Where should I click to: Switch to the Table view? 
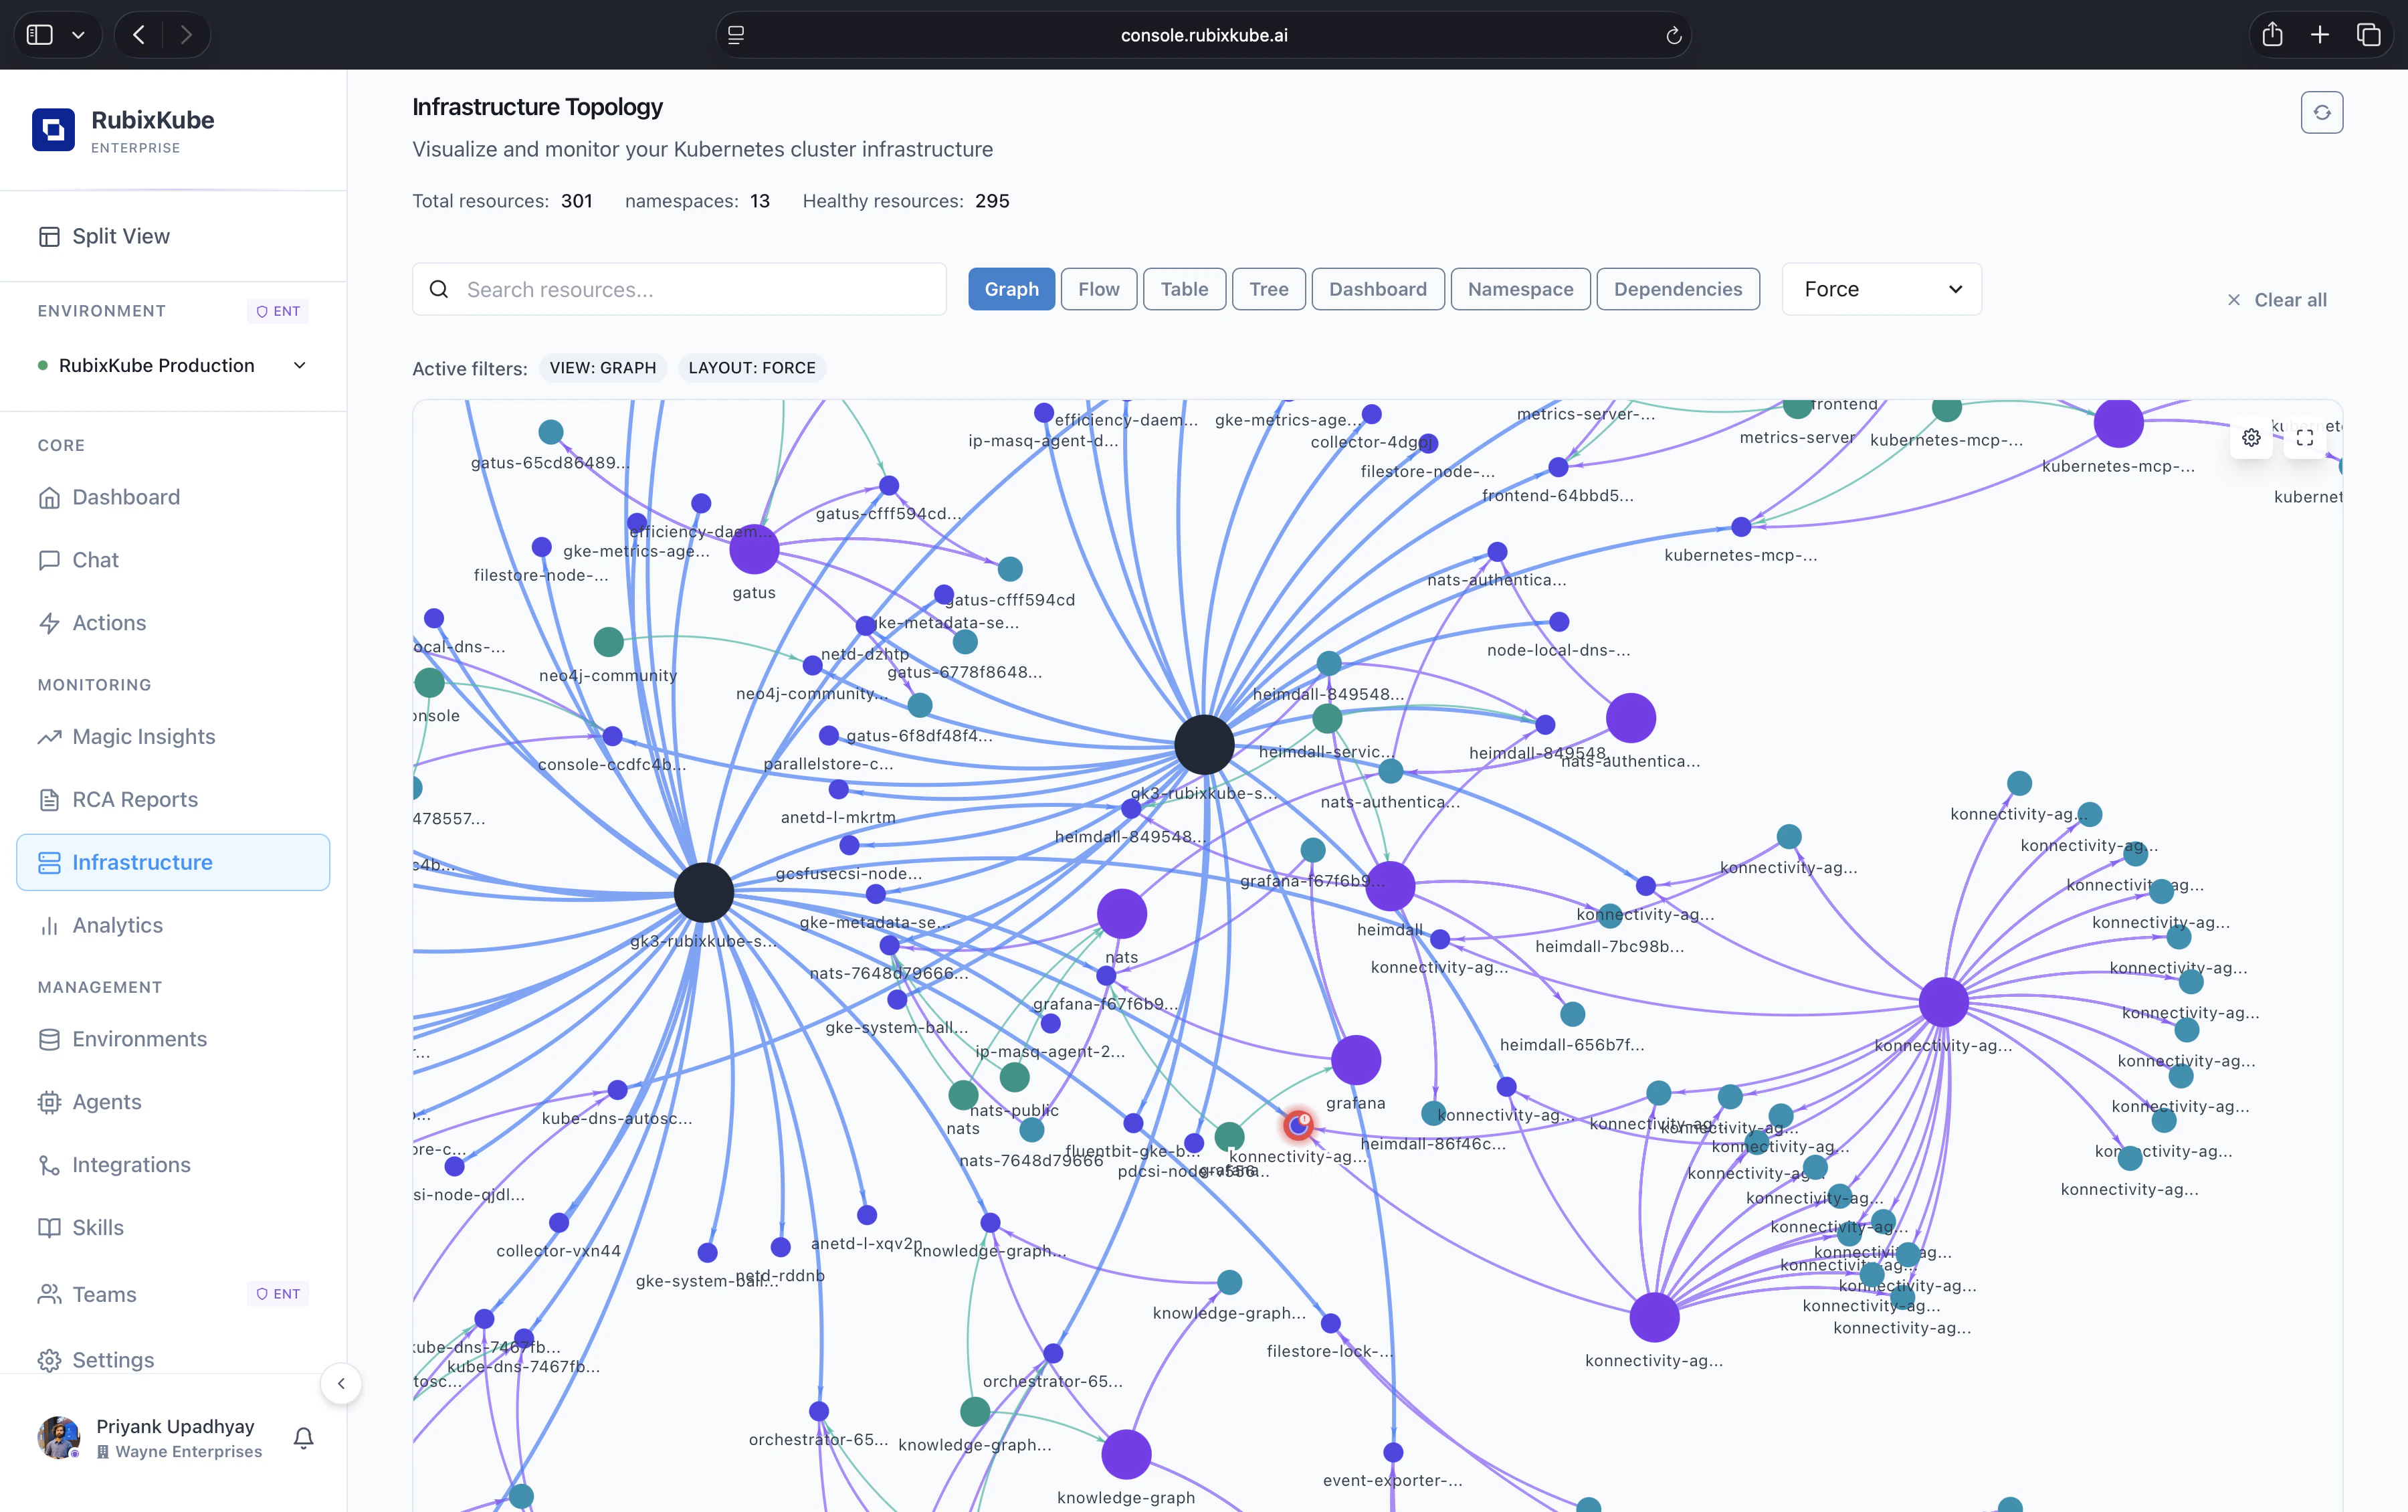(1183, 289)
